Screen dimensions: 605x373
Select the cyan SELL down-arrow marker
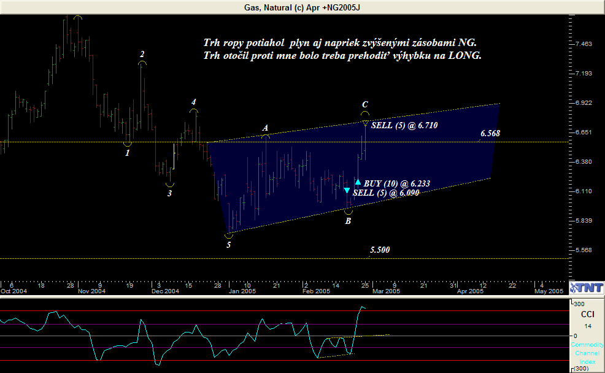[347, 190]
